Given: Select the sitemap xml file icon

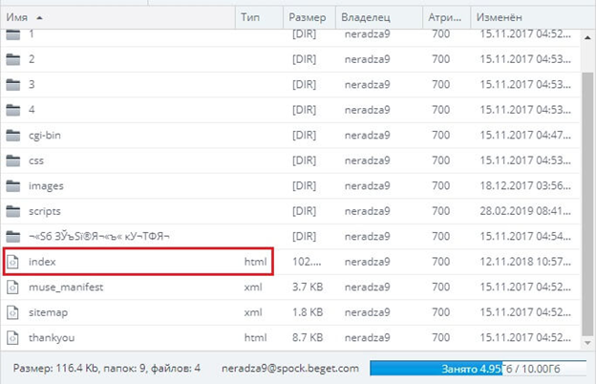Looking at the screenshot, I should 12,312.
